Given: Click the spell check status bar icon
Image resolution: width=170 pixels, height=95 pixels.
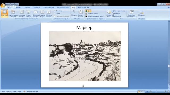Looking at the screenshot, I should pyautogui.click(x=24, y=92).
